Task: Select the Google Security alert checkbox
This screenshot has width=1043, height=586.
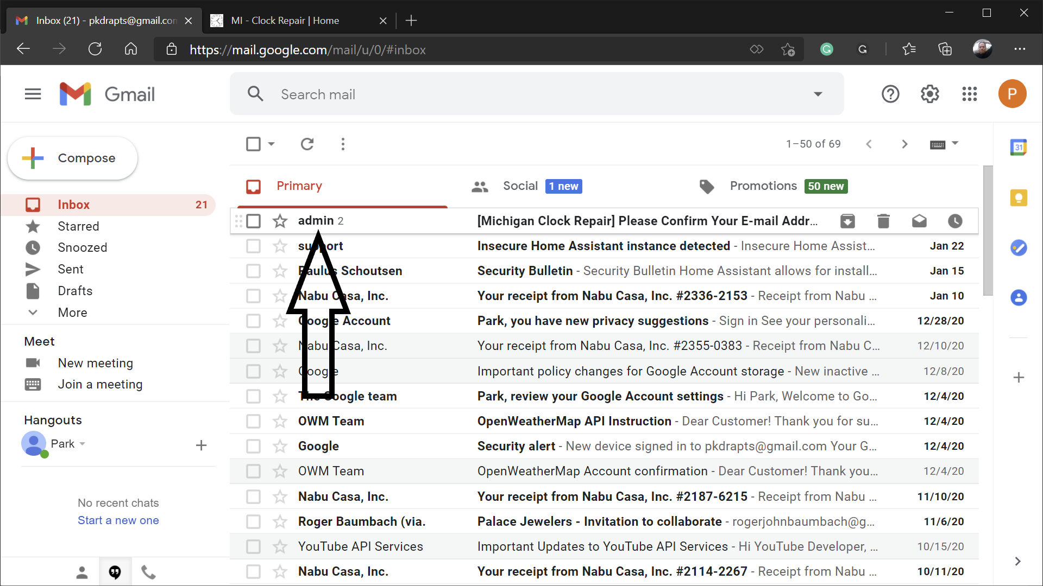Action: 253,446
